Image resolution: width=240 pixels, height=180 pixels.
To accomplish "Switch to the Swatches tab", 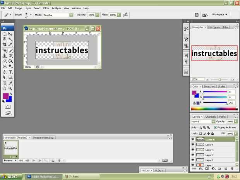I will click(209, 86).
